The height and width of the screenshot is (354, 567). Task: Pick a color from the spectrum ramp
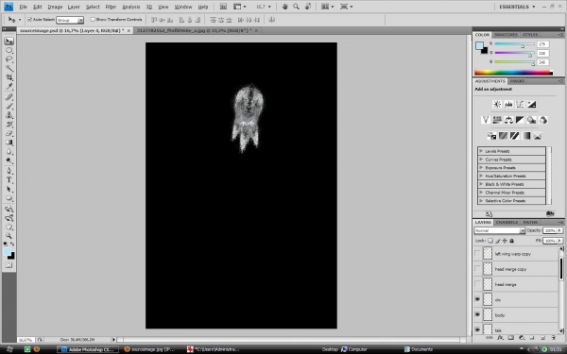(x=513, y=73)
